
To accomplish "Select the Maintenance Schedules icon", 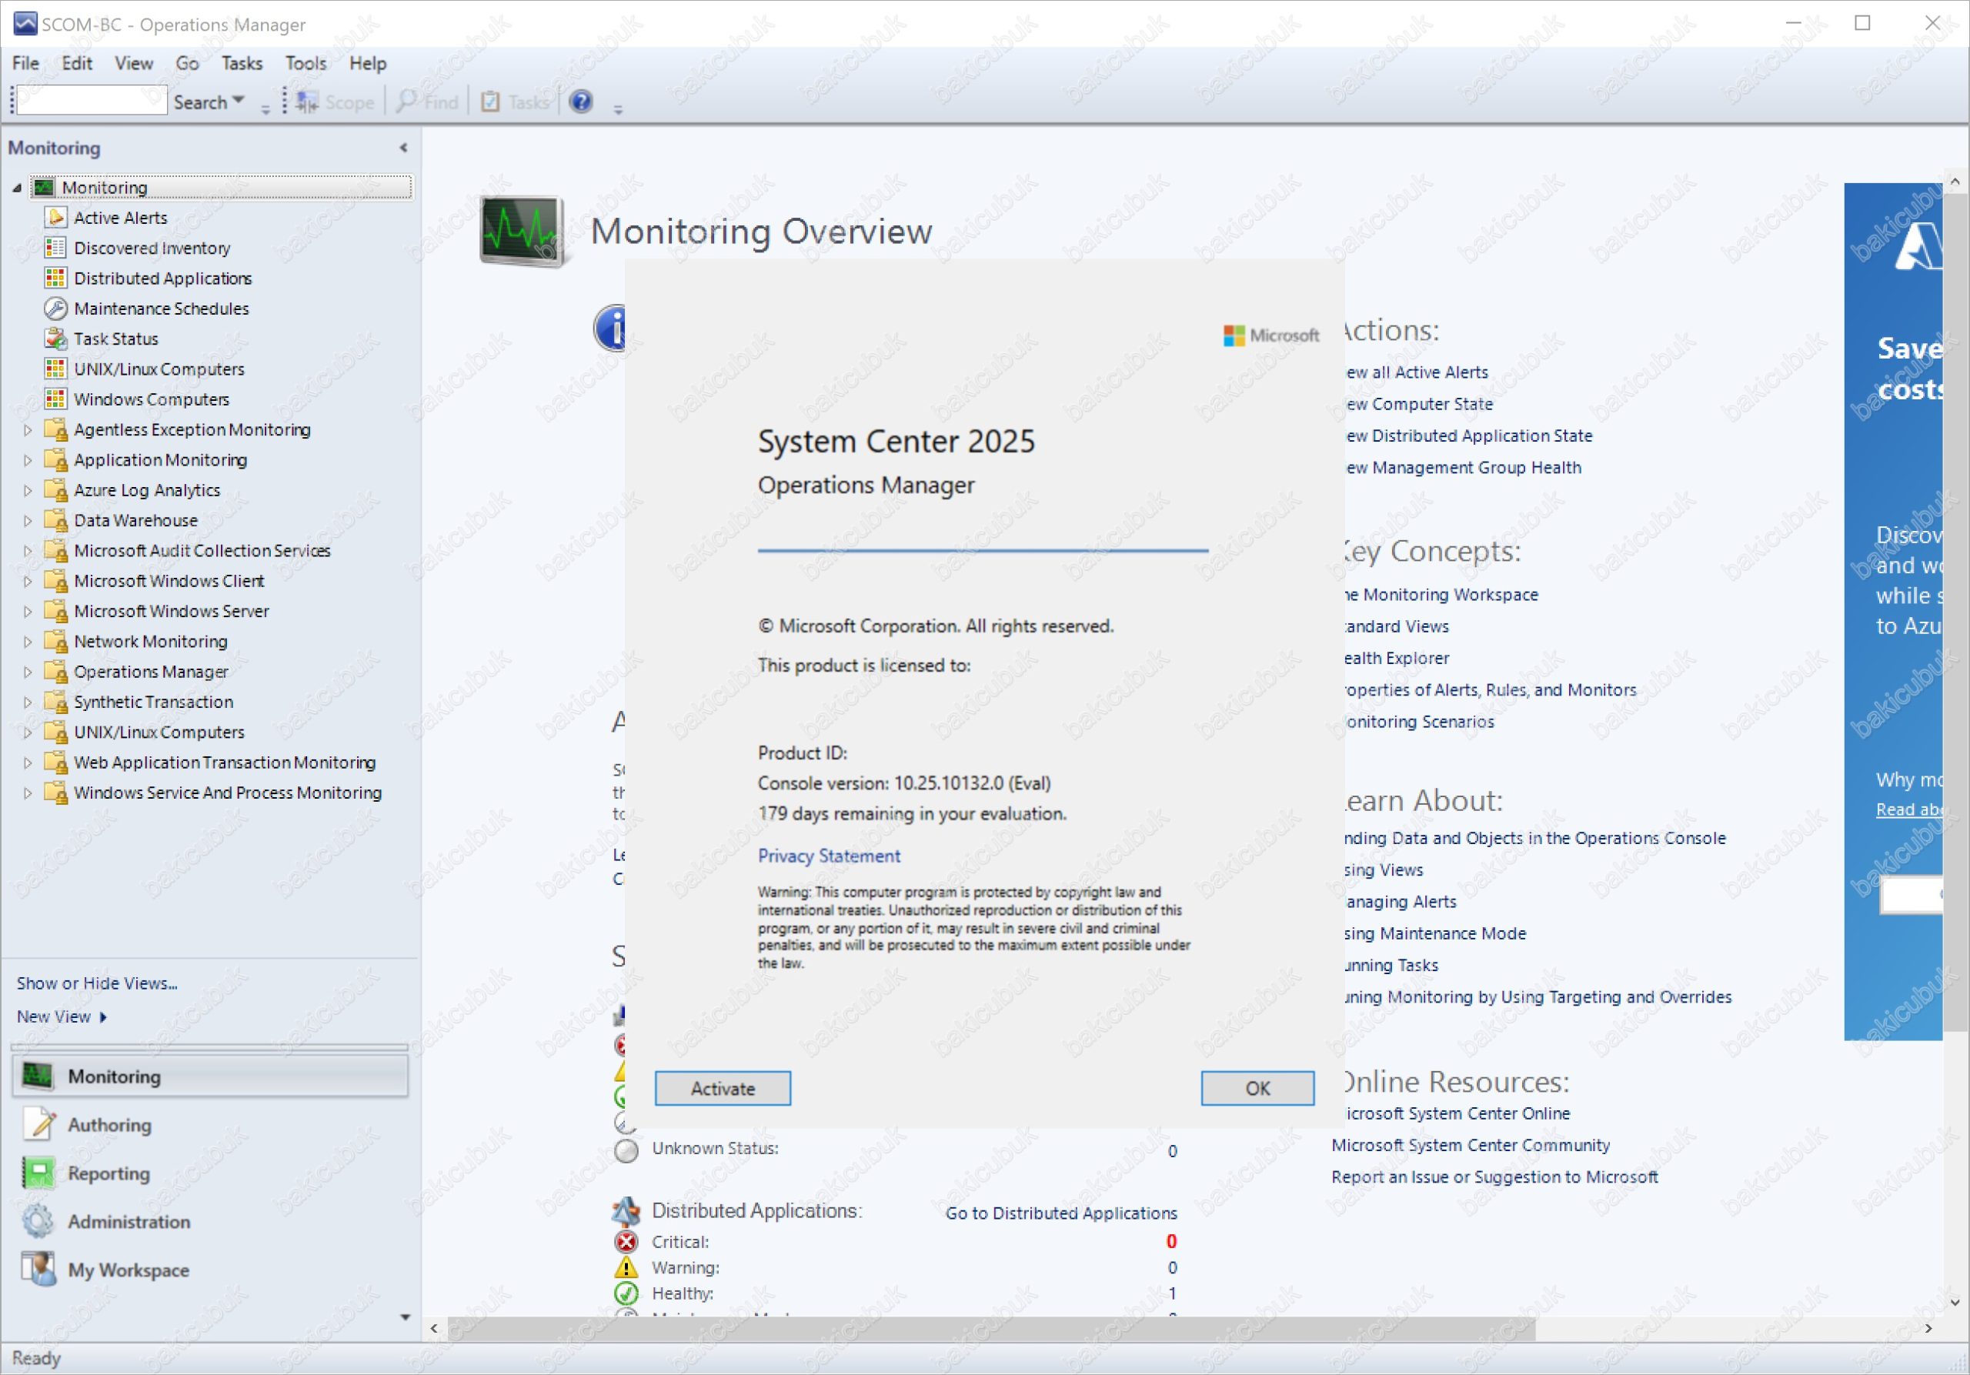I will pyautogui.click(x=55, y=308).
